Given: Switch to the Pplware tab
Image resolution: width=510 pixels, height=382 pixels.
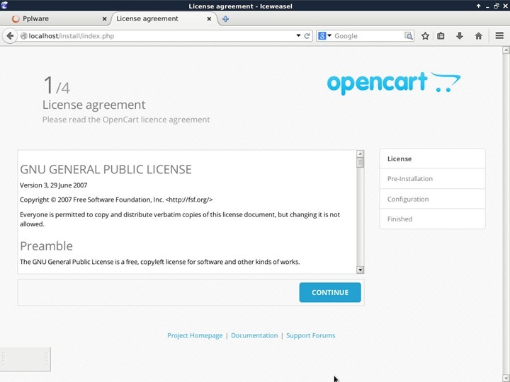Looking at the screenshot, I should (59, 19).
